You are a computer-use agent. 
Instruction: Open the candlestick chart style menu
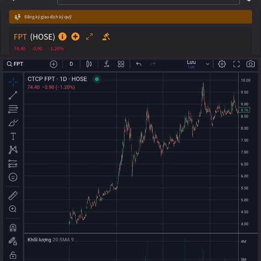(89, 64)
